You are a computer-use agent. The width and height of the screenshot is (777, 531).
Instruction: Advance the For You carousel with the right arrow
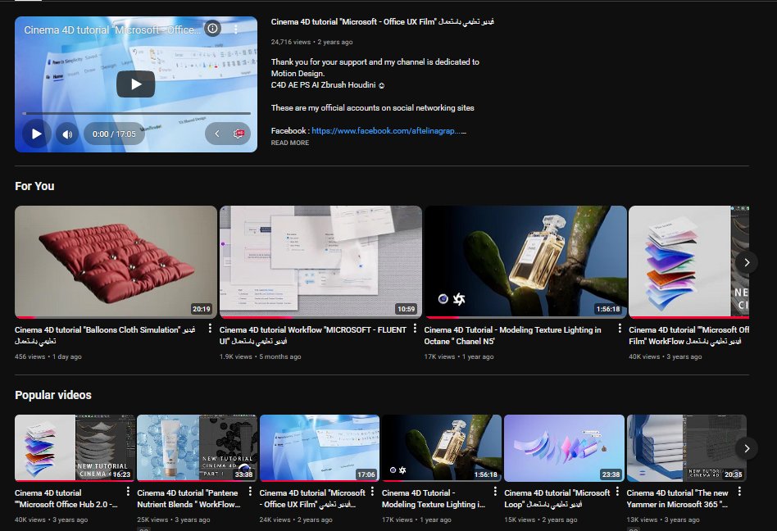(747, 261)
